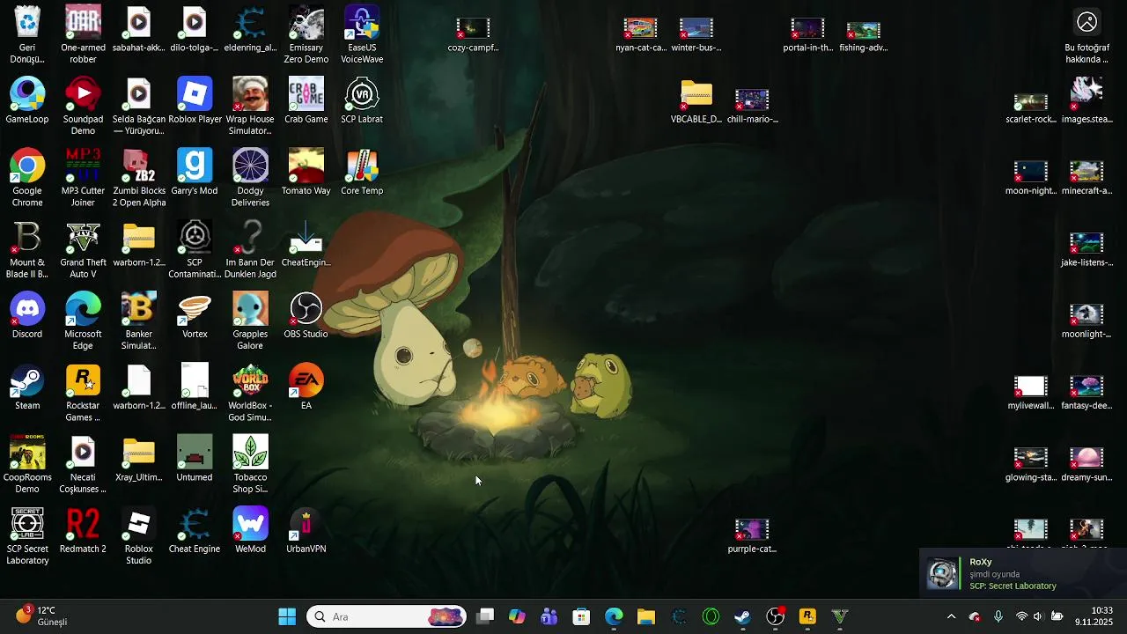1127x634 pixels.
Task: Open Zumbi Blocks 2 Open Alpha
Action: pyautogui.click(x=139, y=177)
